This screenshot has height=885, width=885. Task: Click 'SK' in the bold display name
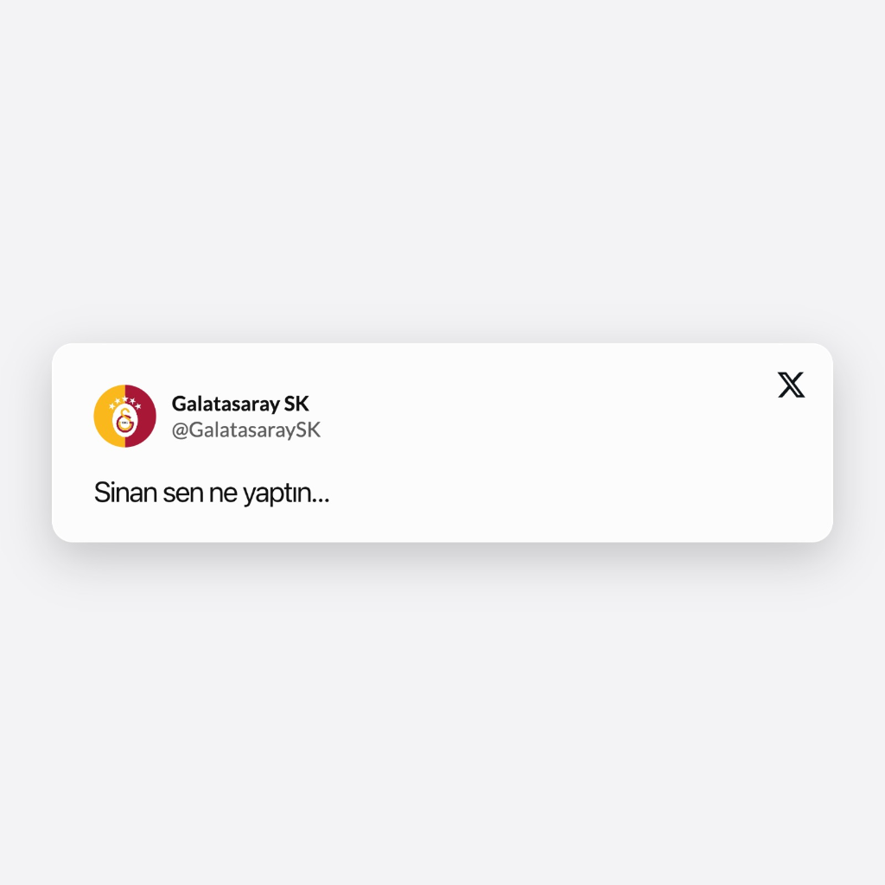tap(296, 404)
